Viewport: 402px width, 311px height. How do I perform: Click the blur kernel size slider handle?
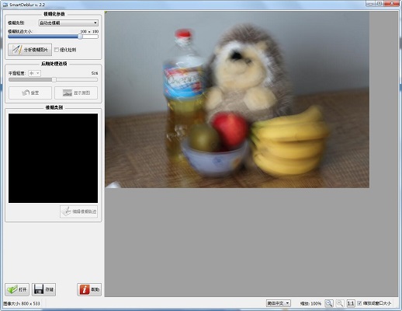[80, 37]
